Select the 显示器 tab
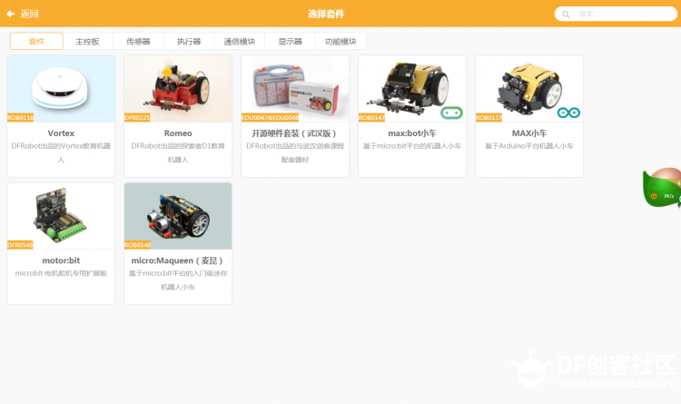 pos(291,41)
